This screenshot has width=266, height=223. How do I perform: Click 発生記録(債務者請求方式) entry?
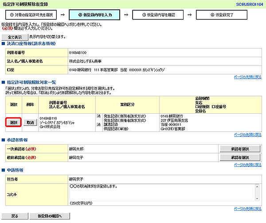coord(125,116)
